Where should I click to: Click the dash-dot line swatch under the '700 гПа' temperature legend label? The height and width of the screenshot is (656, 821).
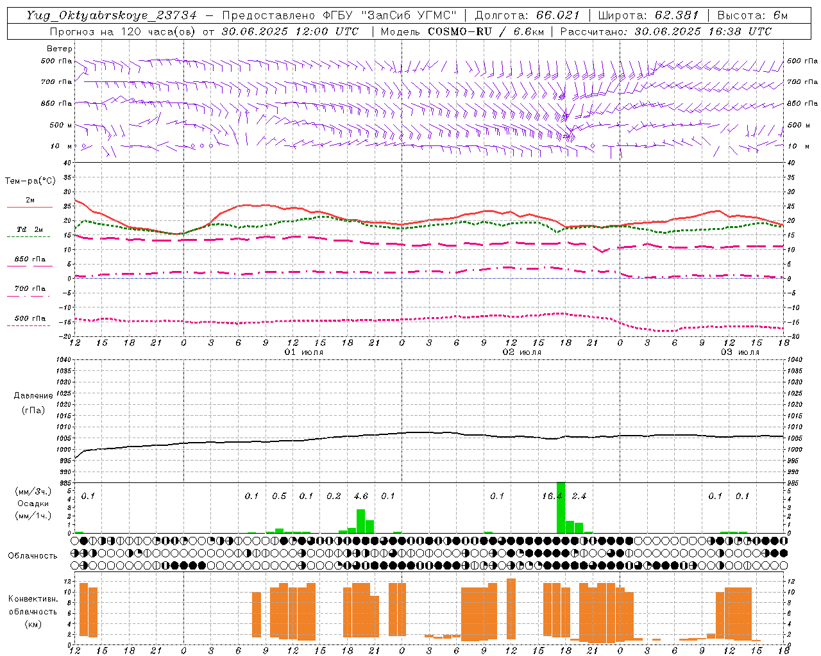[x=28, y=296]
